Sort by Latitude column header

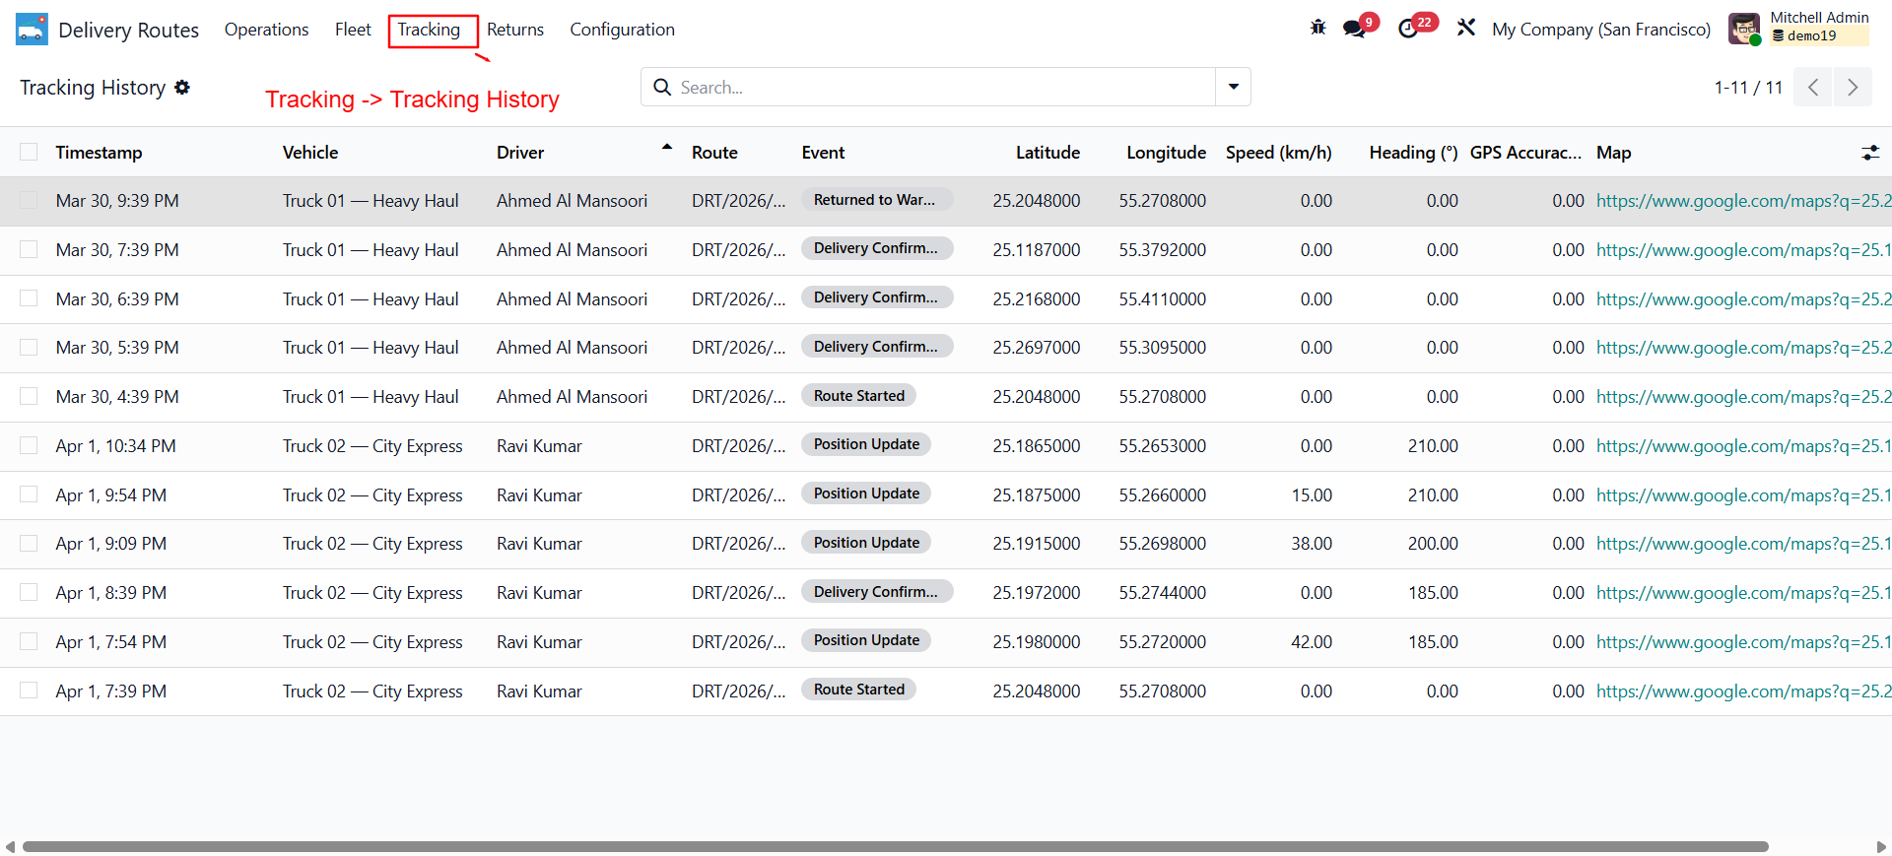[x=1047, y=153]
